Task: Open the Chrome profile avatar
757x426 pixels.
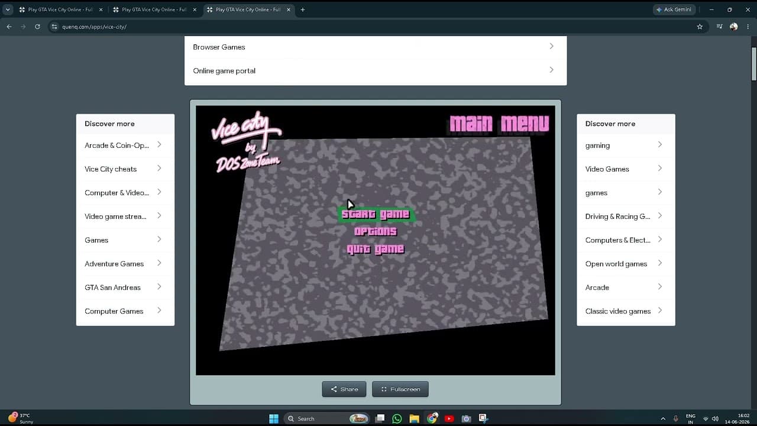Action: (x=734, y=27)
